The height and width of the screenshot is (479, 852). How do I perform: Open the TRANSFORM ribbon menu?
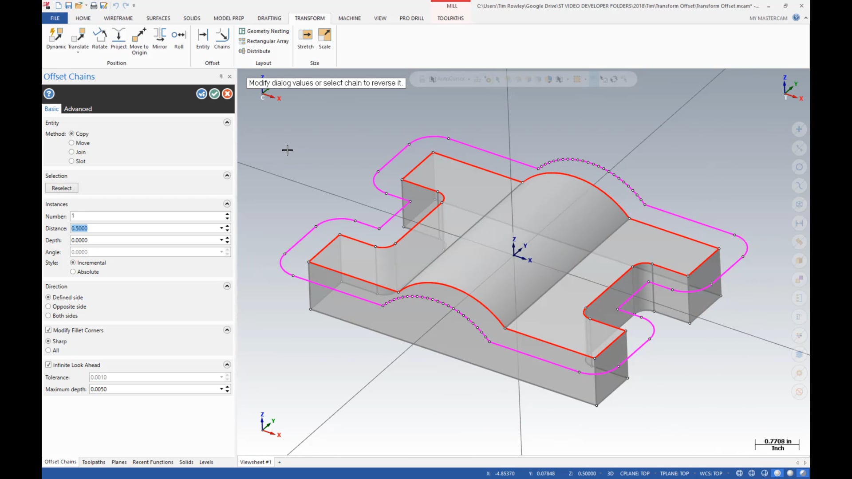coord(310,18)
